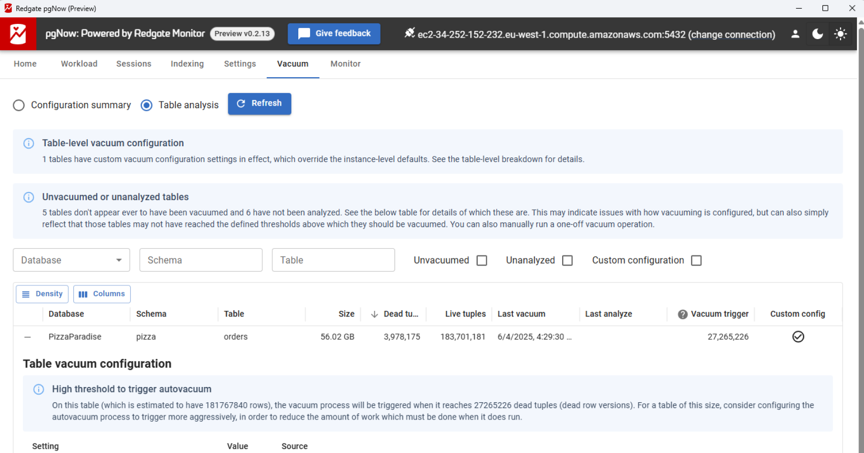Click the 6/4/2025 last vacuum cell
Image resolution: width=864 pixels, height=453 pixels.
535,337
